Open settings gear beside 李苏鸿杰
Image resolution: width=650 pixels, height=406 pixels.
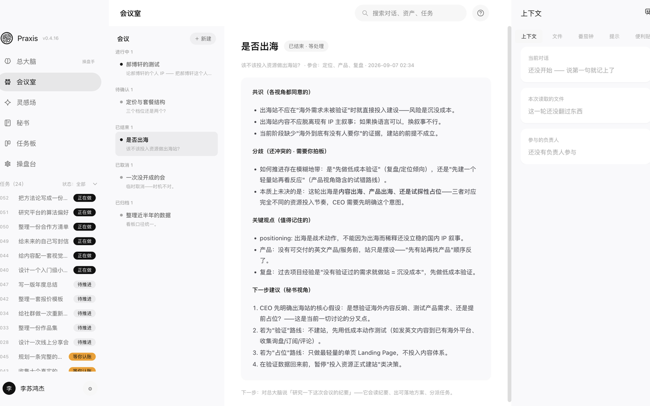(90, 389)
